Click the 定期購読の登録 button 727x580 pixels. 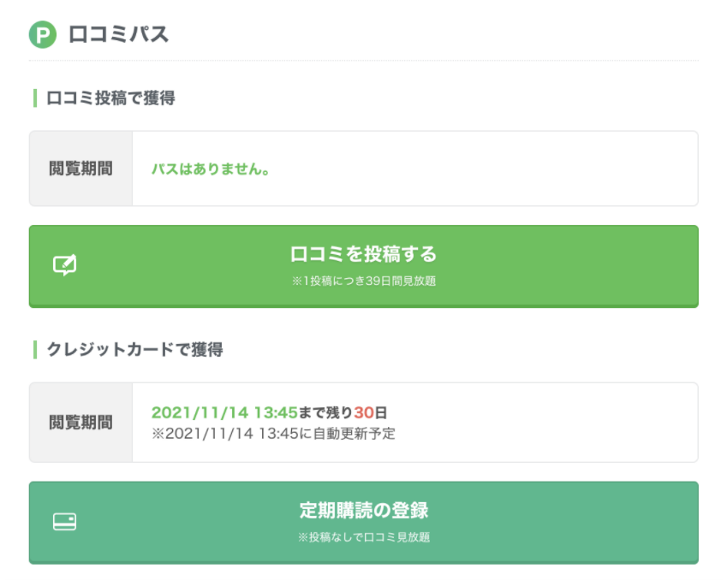tap(363, 522)
